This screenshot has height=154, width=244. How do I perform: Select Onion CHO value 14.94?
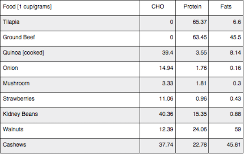coord(166,68)
